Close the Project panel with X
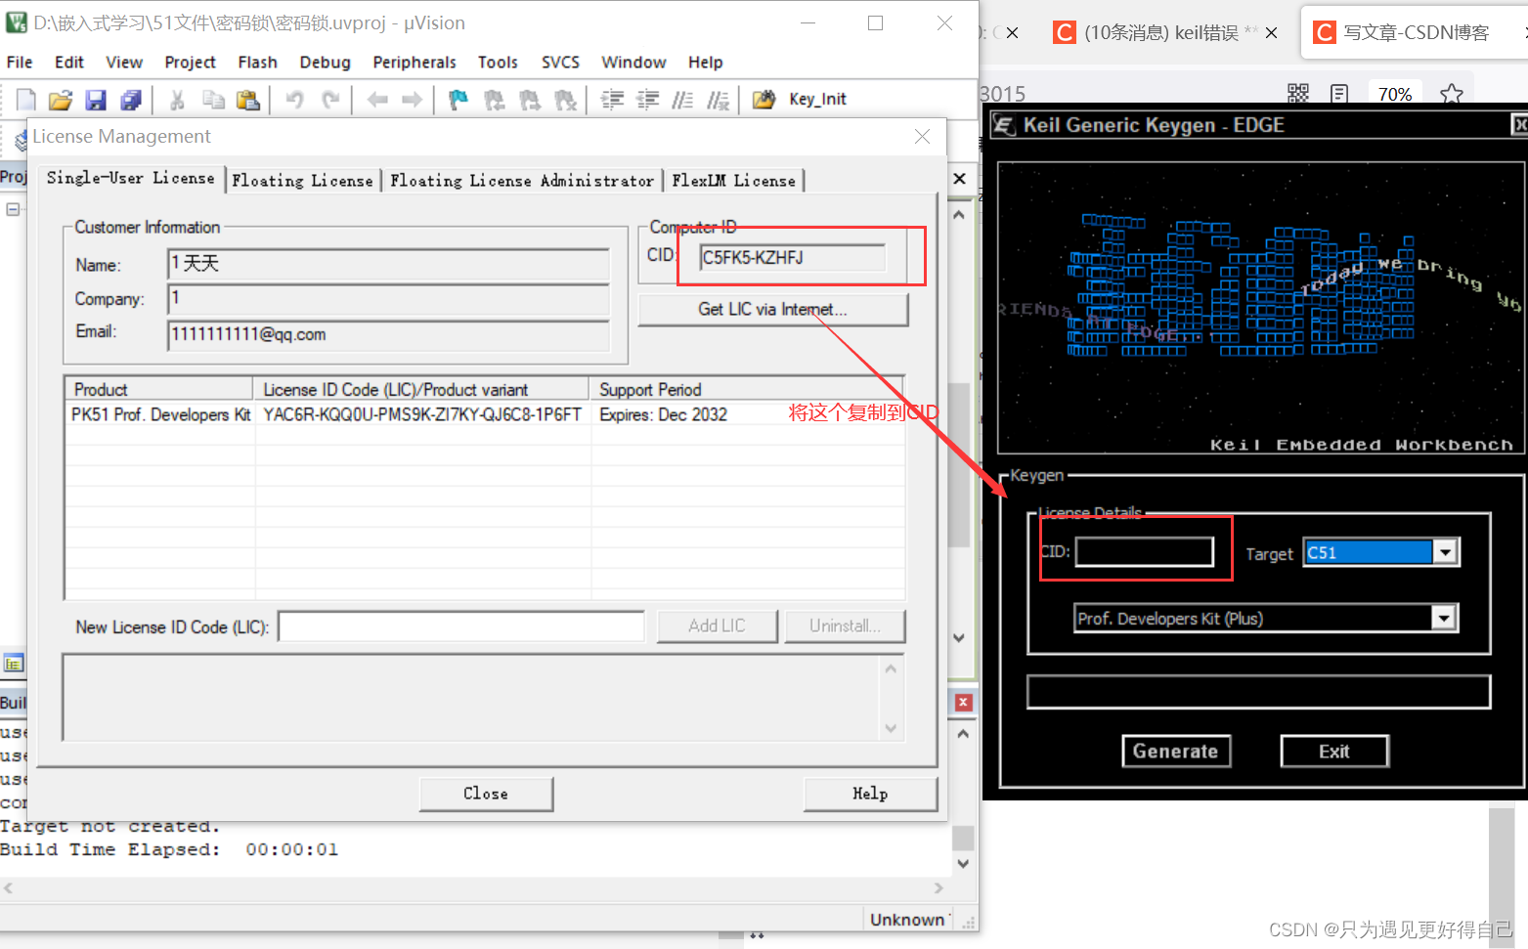This screenshot has height=949, width=1528. point(959,179)
